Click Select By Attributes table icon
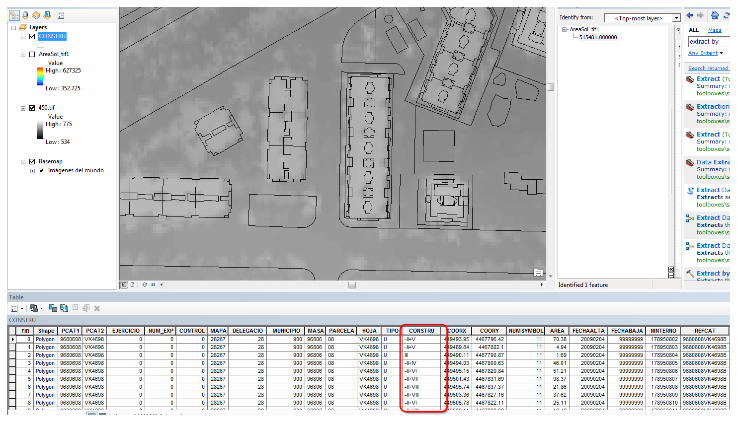Viewport: 737px width, 422px height. point(53,308)
